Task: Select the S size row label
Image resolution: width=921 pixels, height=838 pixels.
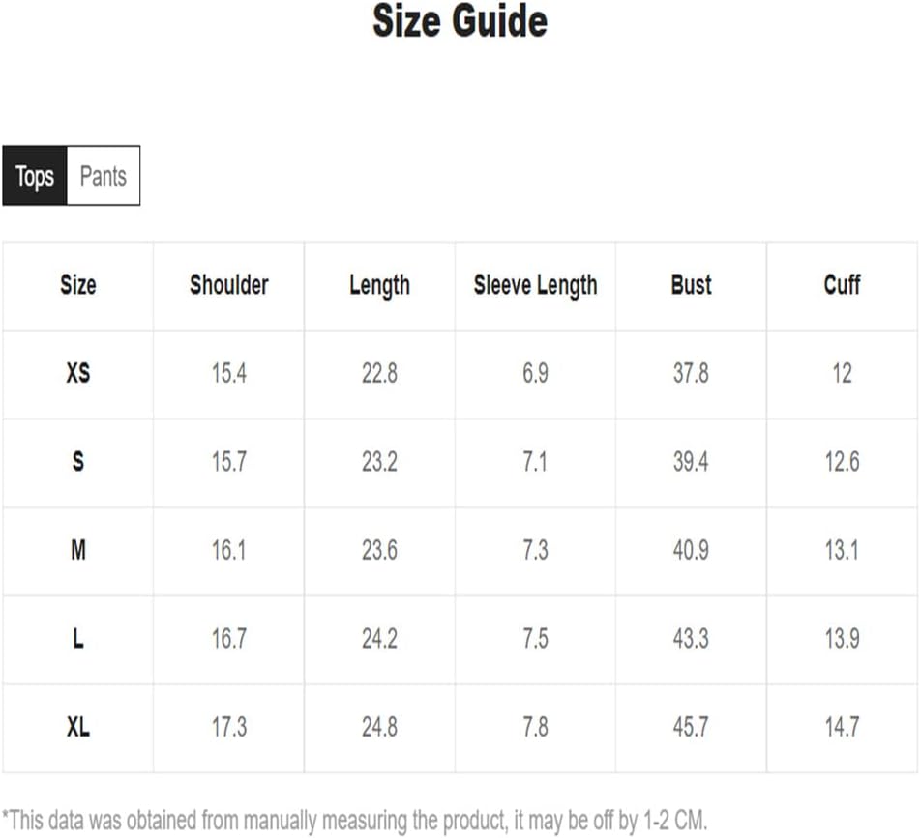Action: pyautogui.click(x=78, y=462)
